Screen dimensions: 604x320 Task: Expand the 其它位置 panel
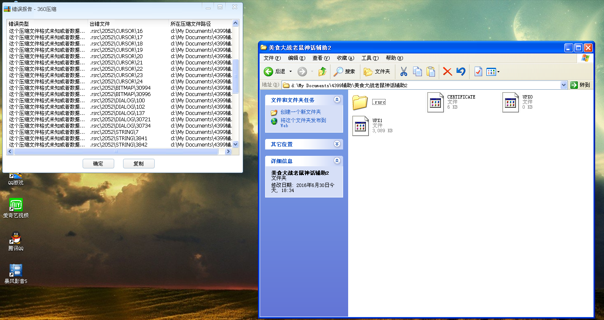point(337,144)
